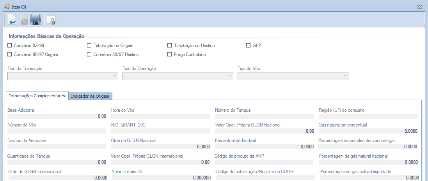Tick the Preço Controlado checkbox
This screenshot has height=181, width=428.
click(169, 54)
